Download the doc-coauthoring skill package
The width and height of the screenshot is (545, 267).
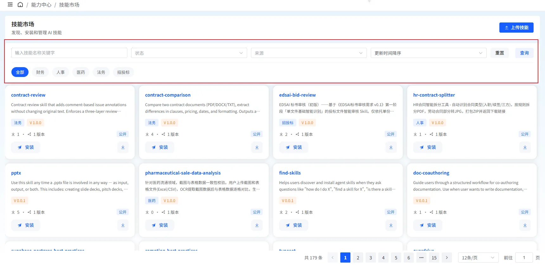tap(525, 225)
